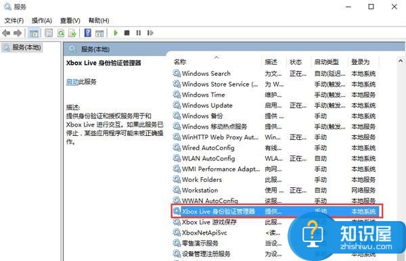Sort by the 登录为 column header
Image resolution: width=406 pixels, height=261 pixels.
pyautogui.click(x=360, y=62)
